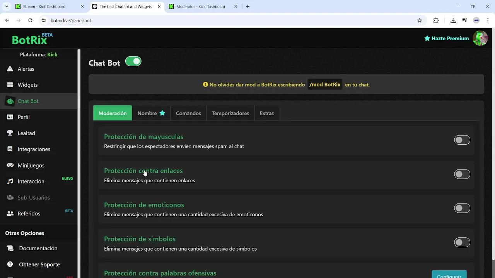Click Protección de simbolos heading
Image resolution: width=495 pixels, height=278 pixels.
pos(140,239)
